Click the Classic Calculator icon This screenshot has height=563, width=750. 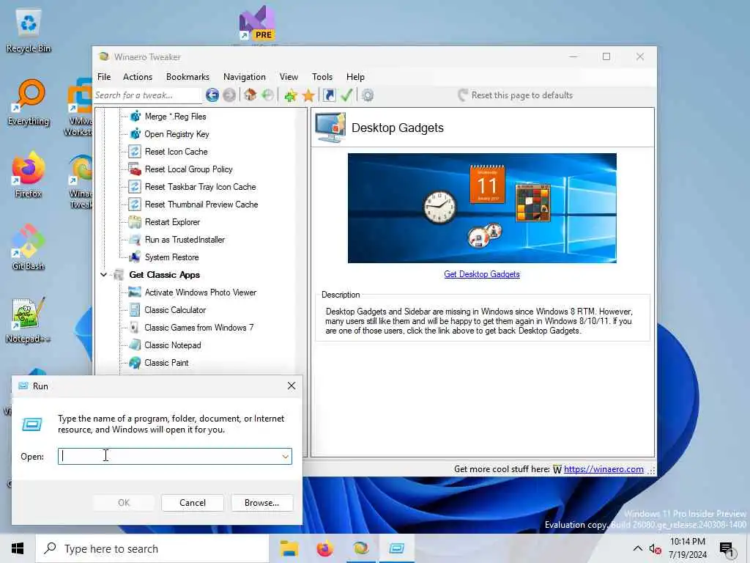pyautogui.click(x=135, y=310)
